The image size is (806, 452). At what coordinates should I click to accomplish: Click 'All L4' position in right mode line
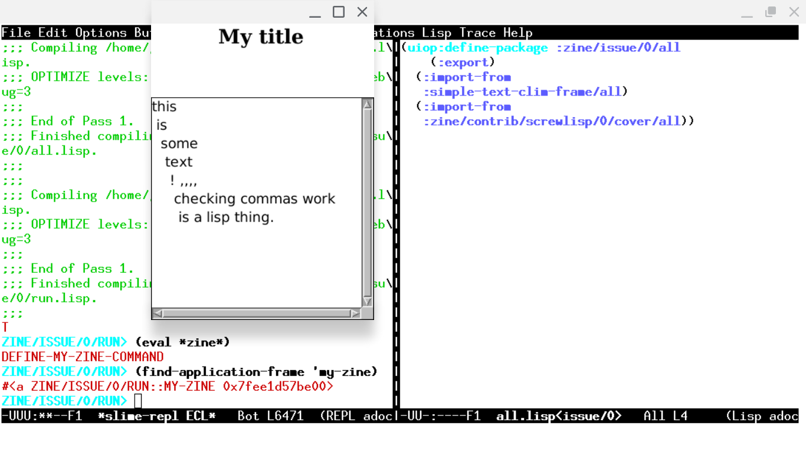pos(666,416)
